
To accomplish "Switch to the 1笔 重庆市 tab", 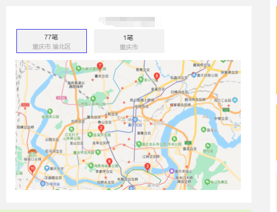I will [129, 41].
